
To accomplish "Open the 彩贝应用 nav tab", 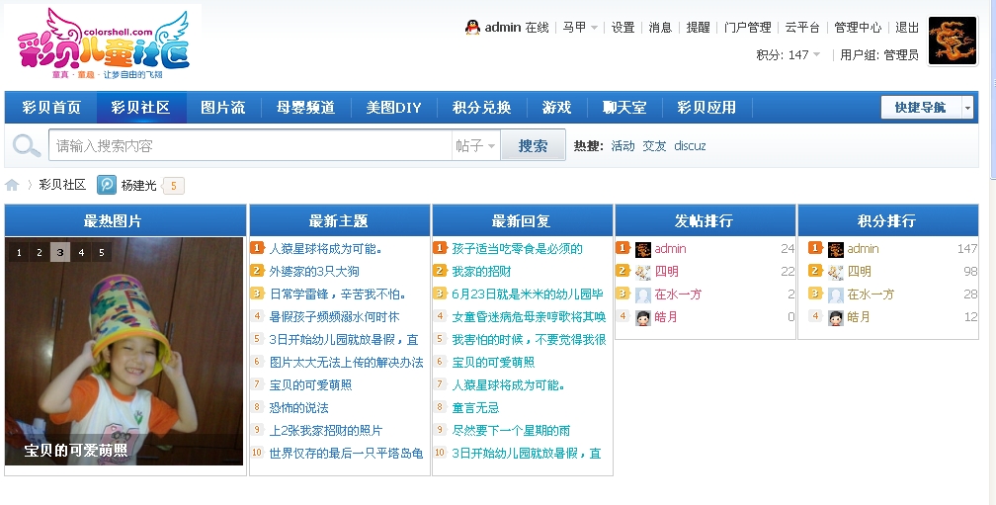I will click(x=706, y=108).
